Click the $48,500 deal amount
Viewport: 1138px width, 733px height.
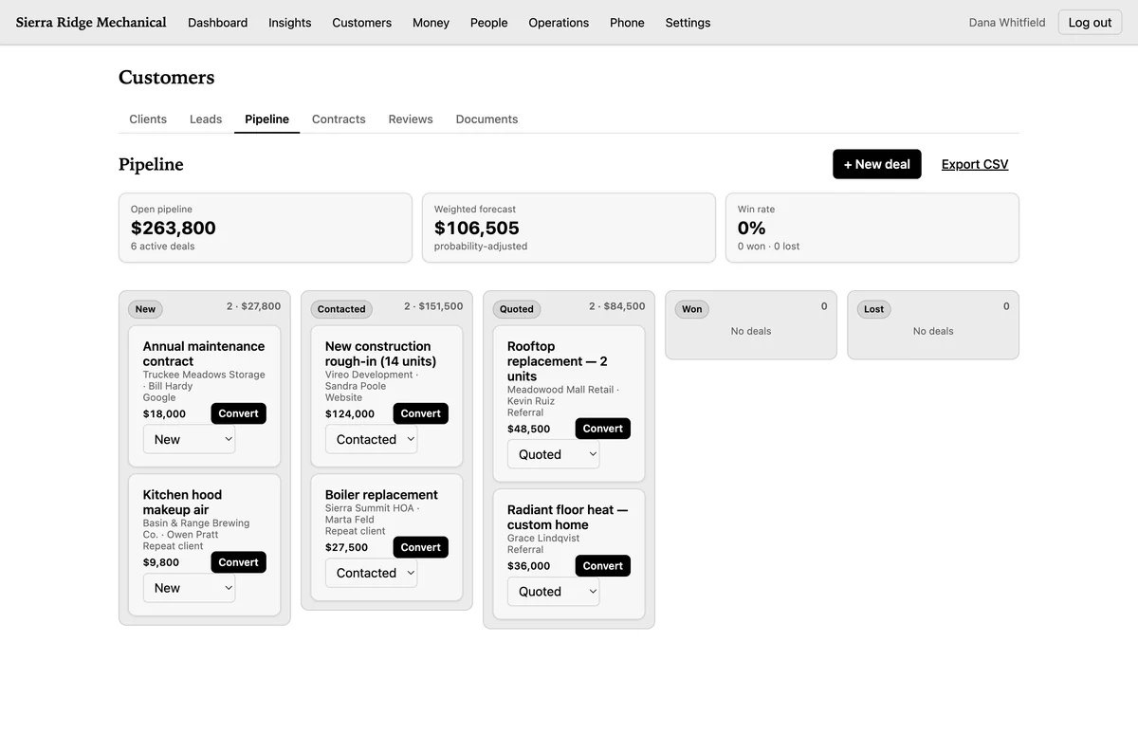click(x=528, y=429)
